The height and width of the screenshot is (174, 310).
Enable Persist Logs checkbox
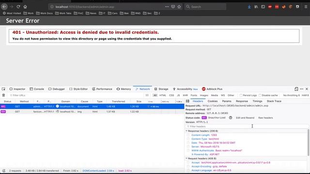pyautogui.click(x=241, y=95)
